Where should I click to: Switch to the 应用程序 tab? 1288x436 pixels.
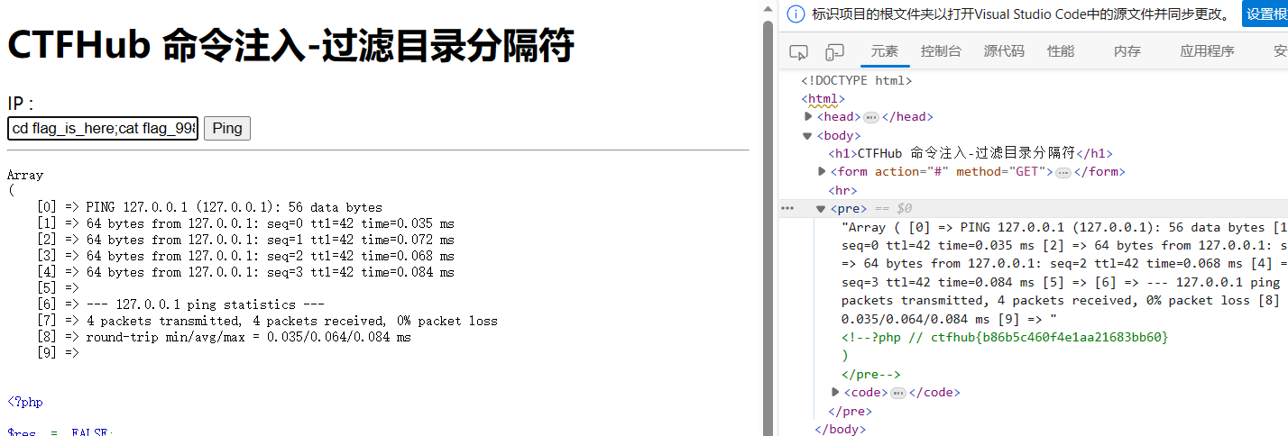point(1207,51)
